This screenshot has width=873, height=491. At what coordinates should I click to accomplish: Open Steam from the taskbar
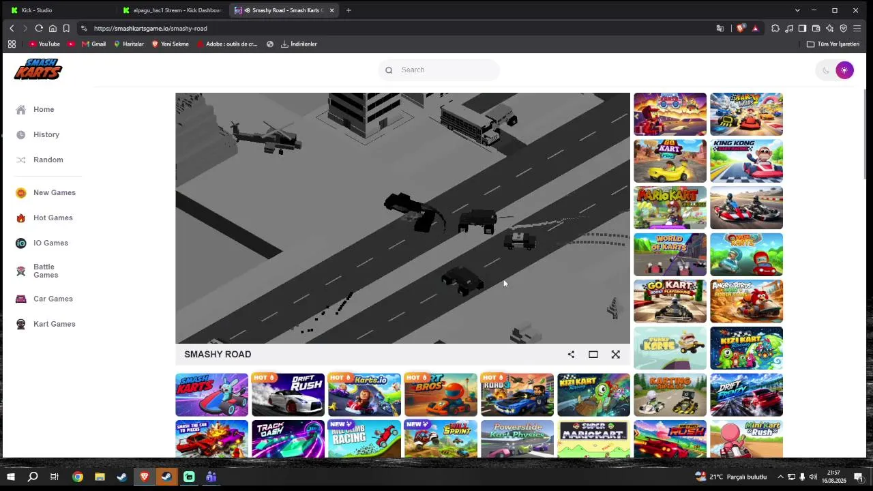tap(122, 477)
